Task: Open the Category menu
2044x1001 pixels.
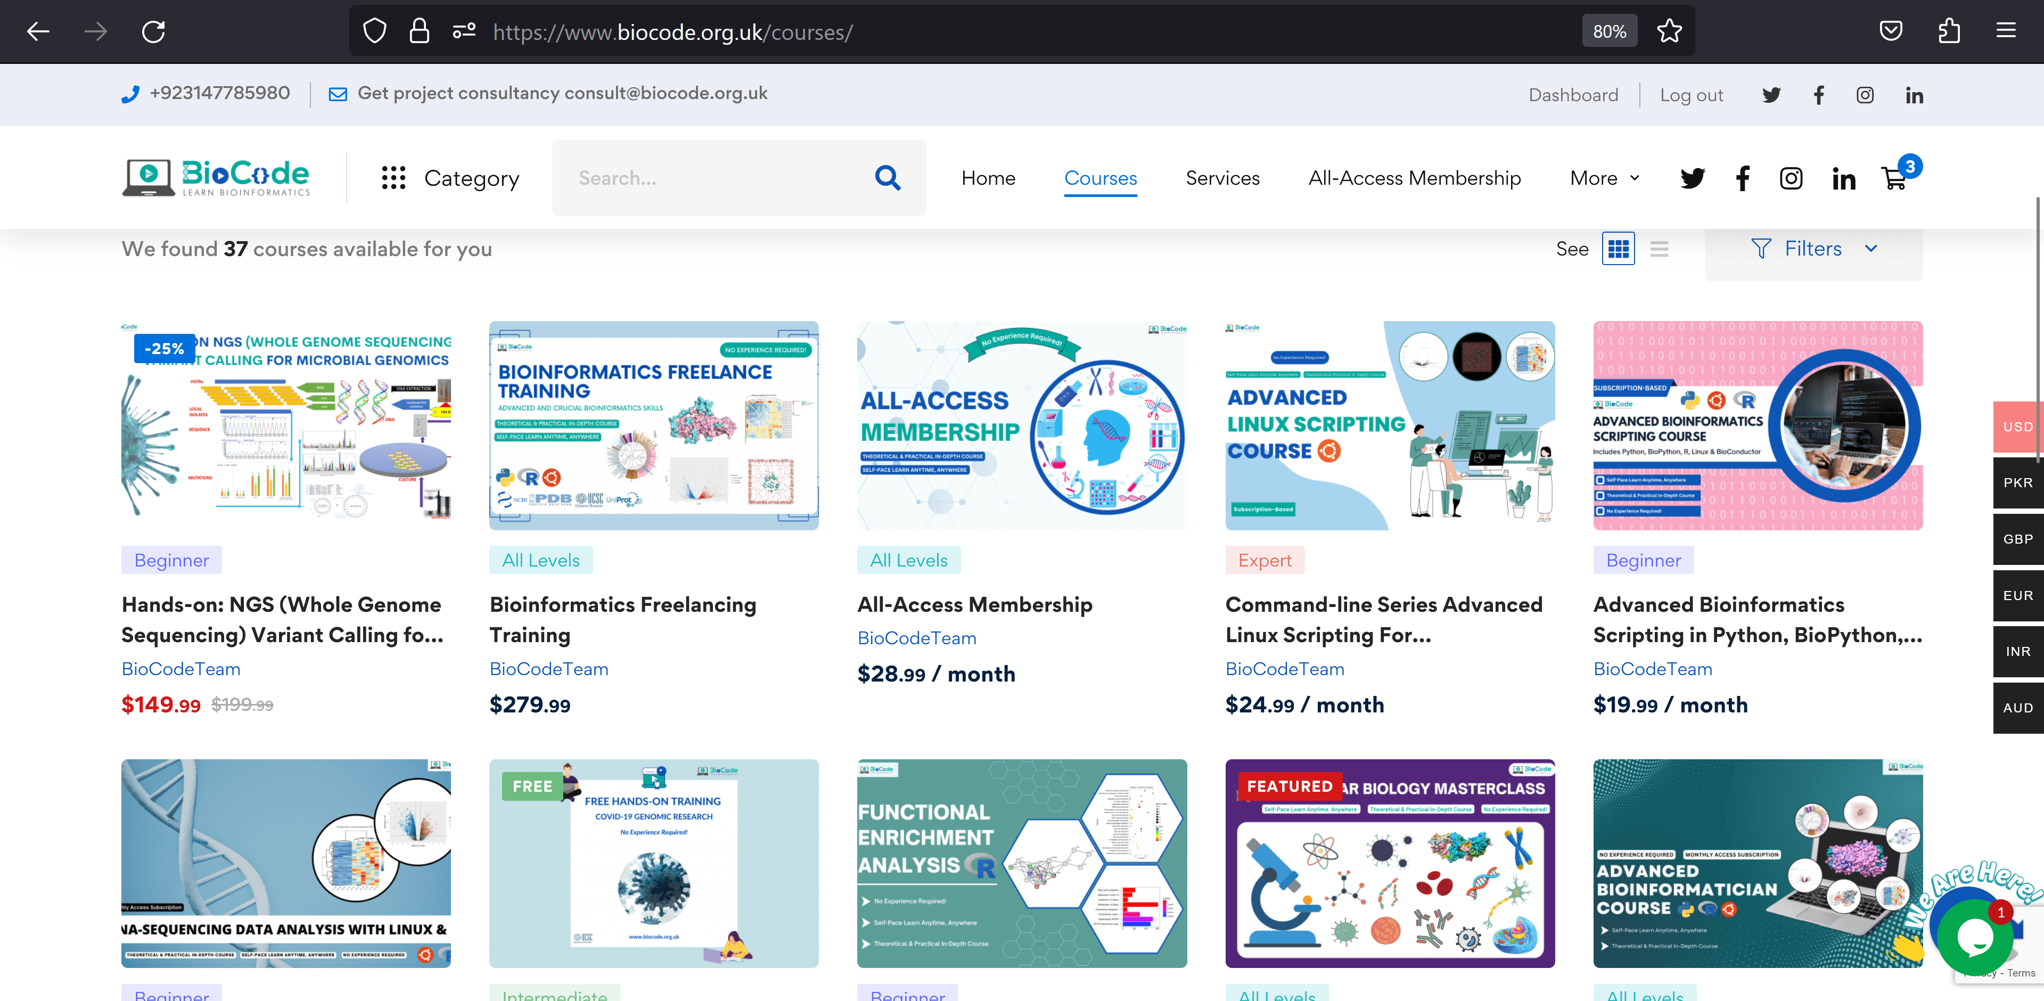Action: [x=450, y=178]
